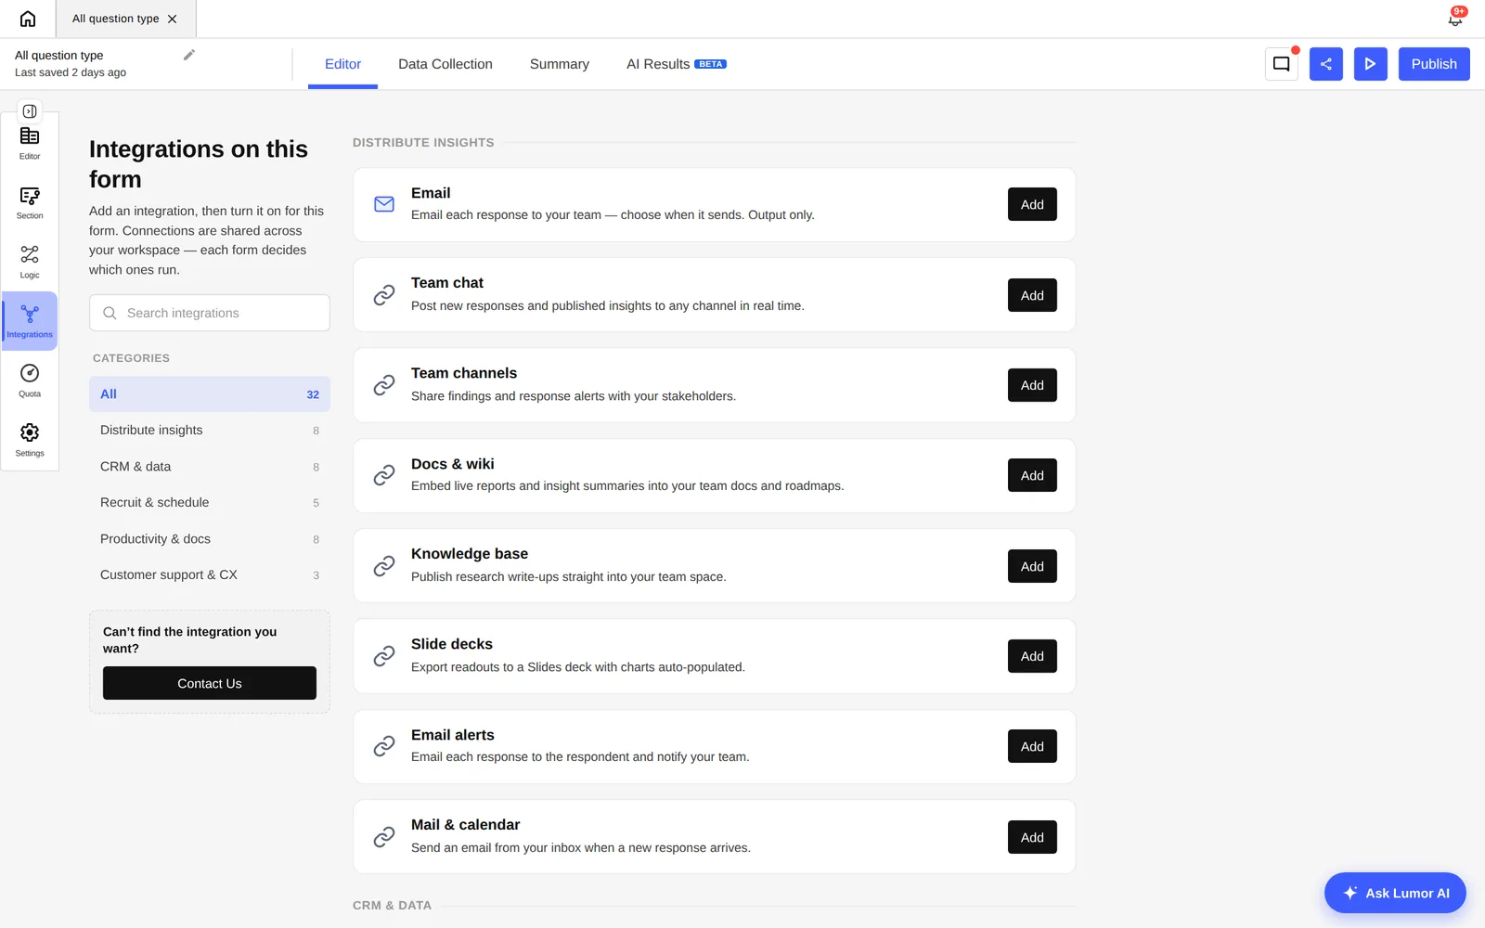Filter by Distribute insights category
The image size is (1485, 928).
[x=210, y=431]
